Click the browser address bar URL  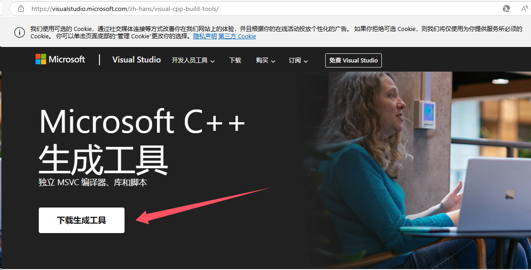[x=125, y=9]
